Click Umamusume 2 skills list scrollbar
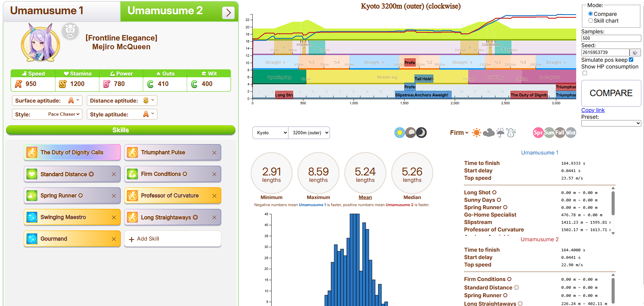 coord(613,290)
